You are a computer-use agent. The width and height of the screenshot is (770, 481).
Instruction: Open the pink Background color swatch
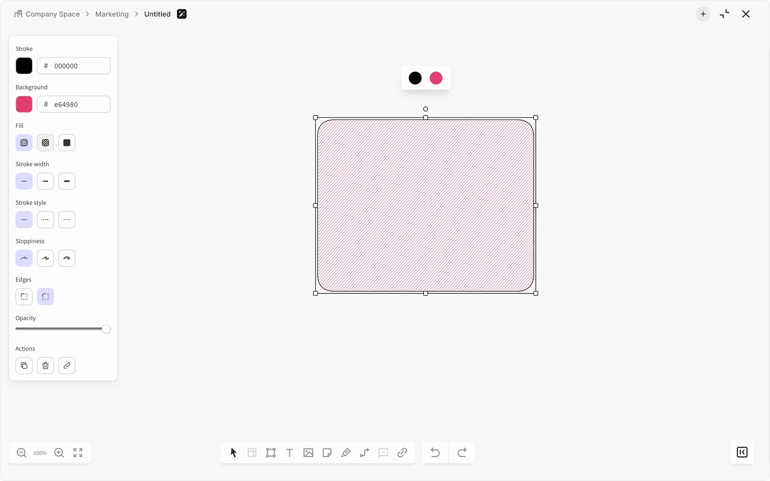point(24,104)
